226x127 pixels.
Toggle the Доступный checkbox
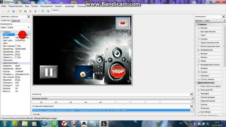click(x=16, y=77)
